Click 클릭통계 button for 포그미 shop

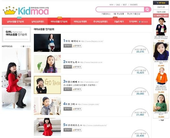(77, 109)
